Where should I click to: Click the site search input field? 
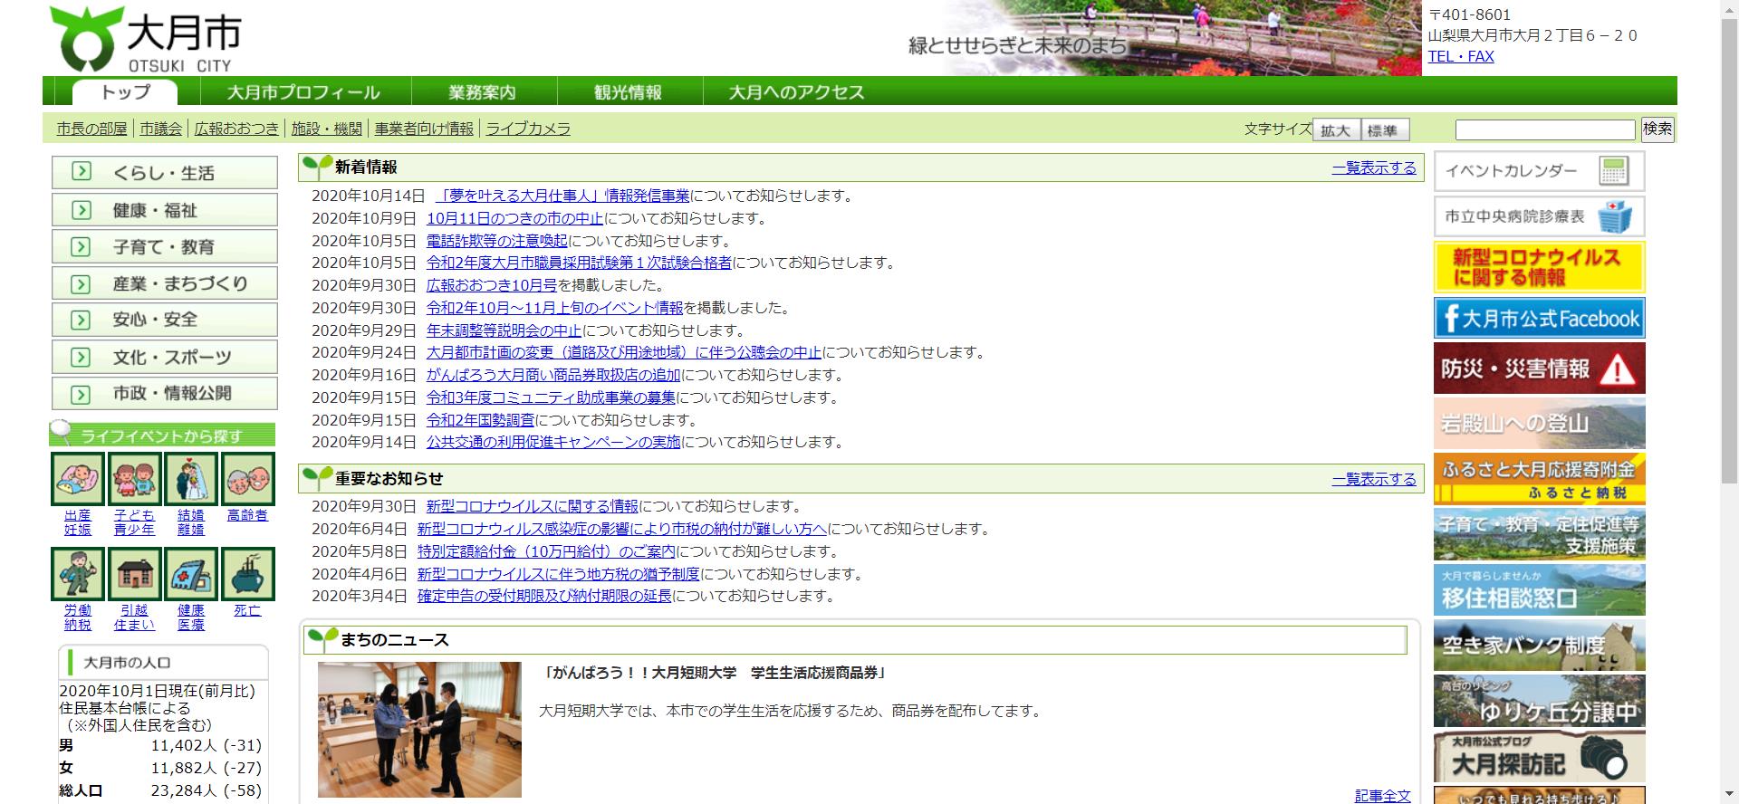pyautogui.click(x=1544, y=129)
